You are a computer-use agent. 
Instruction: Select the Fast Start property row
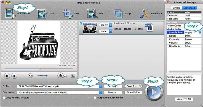[184, 19]
